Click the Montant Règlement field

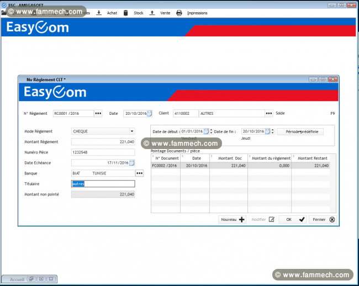click(x=103, y=142)
